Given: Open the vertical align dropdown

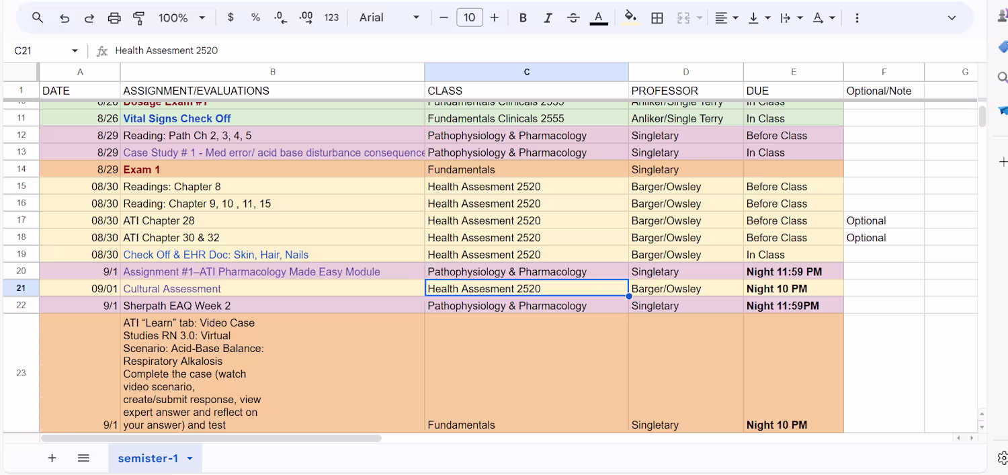Looking at the screenshot, I should (759, 18).
